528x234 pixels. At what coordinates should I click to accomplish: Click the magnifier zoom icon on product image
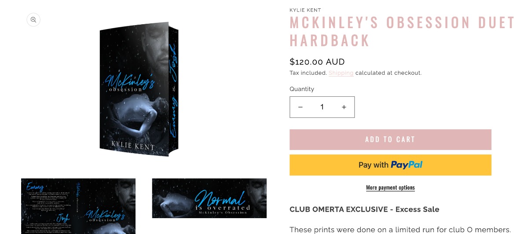(x=33, y=20)
